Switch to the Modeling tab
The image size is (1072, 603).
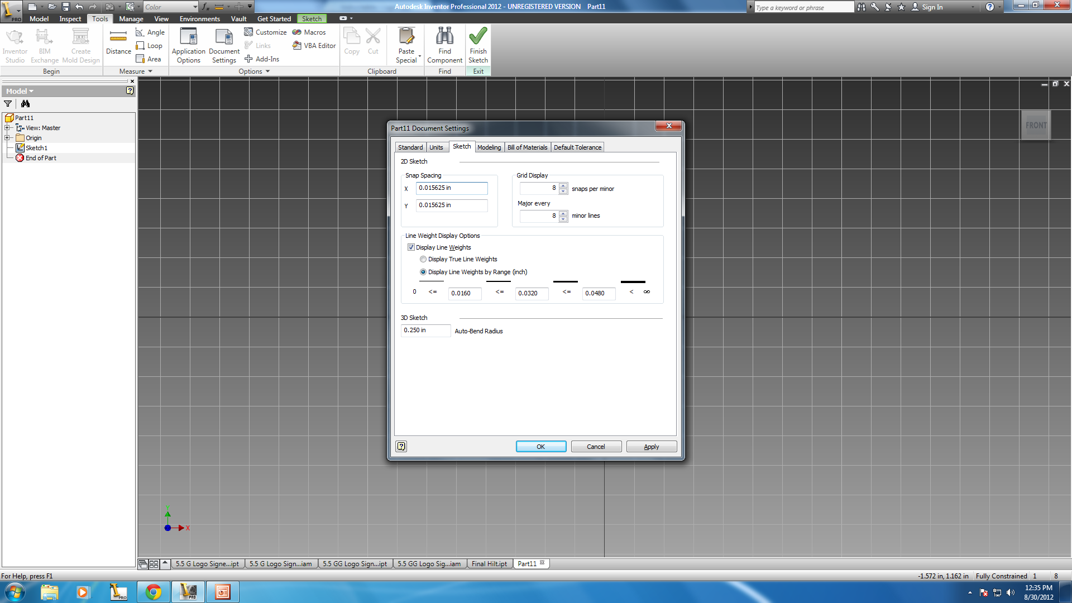489,147
